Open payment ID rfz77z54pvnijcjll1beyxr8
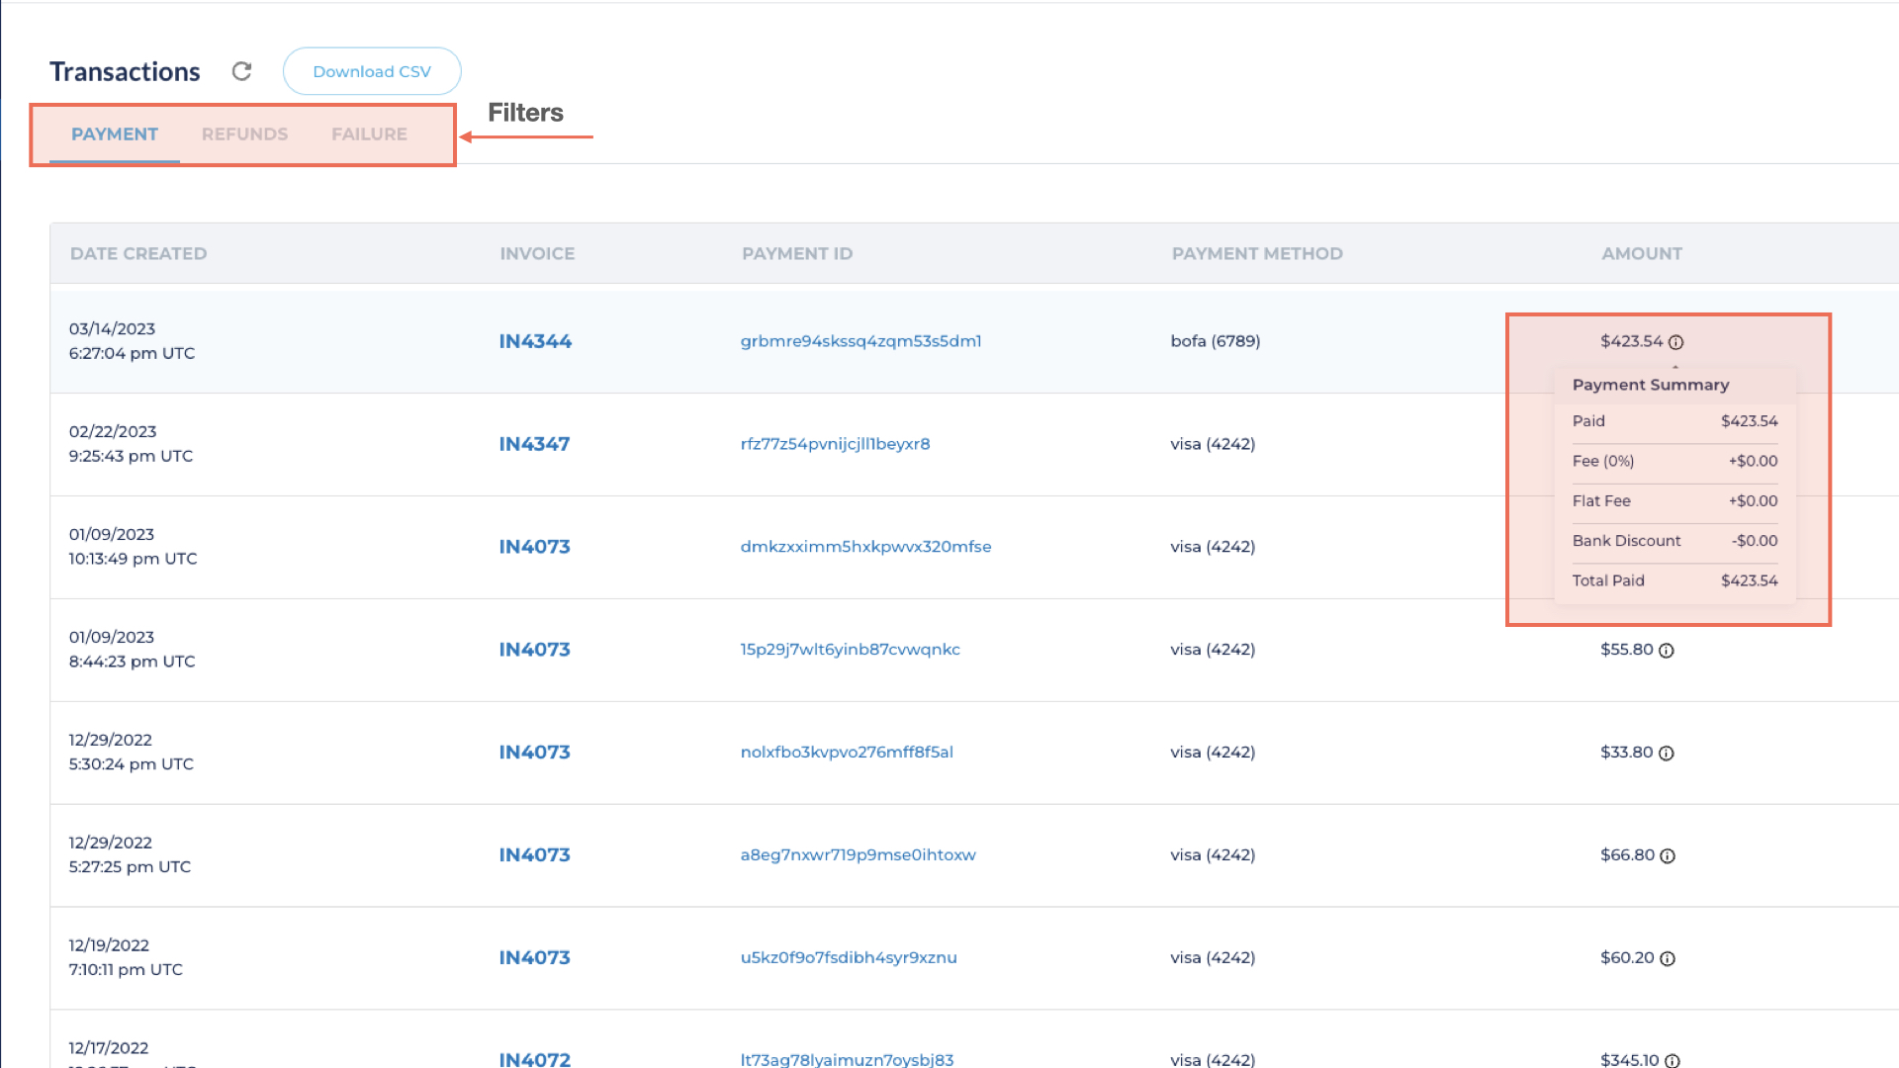The image size is (1899, 1068). [836, 444]
